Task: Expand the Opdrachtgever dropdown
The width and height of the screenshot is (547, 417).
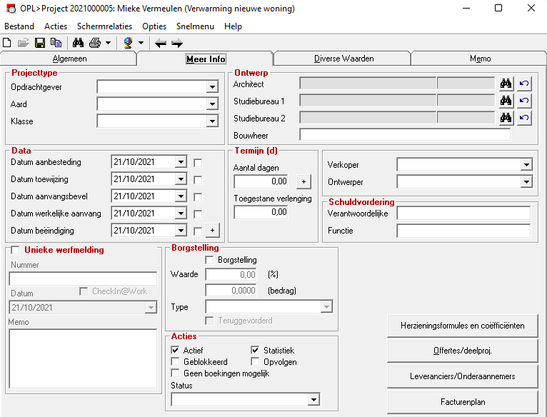Action: pyautogui.click(x=212, y=87)
